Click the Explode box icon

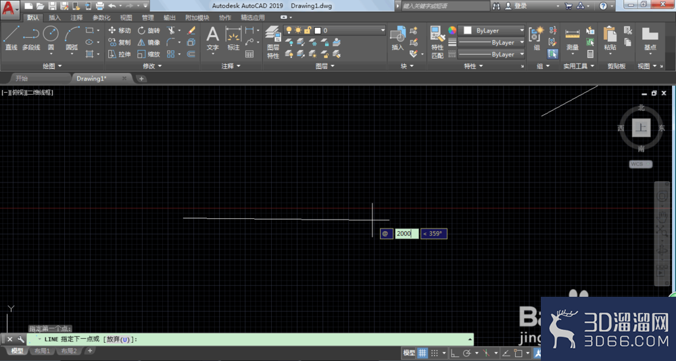tap(191, 43)
